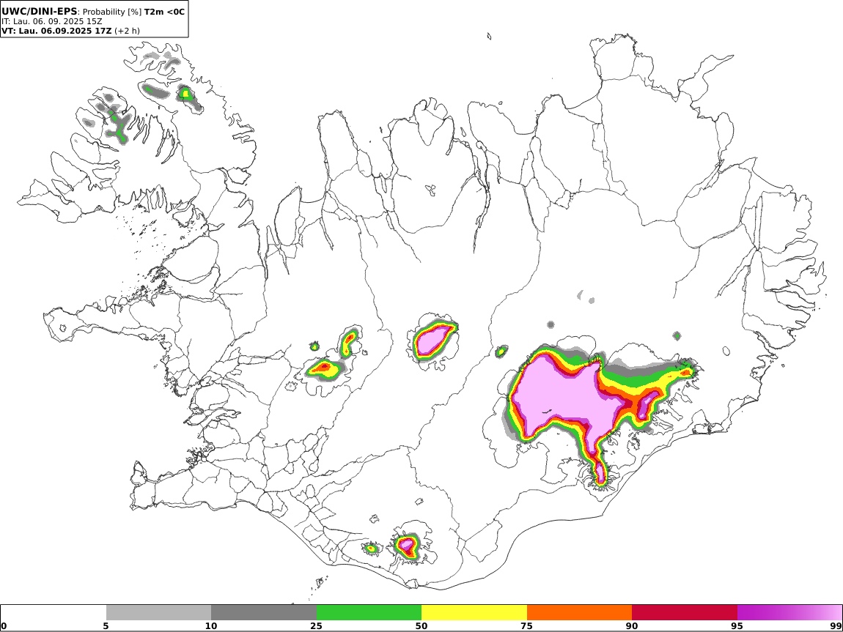This screenshot has width=843, height=632.
Task: Click the red 90-95% legend swatch
Action: (685, 612)
